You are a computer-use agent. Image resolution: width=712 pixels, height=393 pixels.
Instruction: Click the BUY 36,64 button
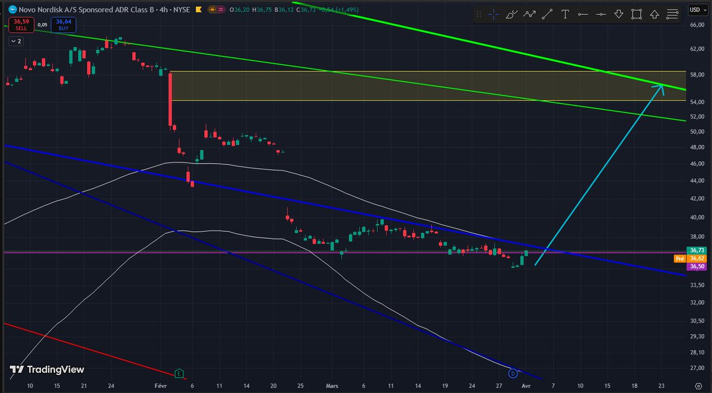tap(63, 24)
